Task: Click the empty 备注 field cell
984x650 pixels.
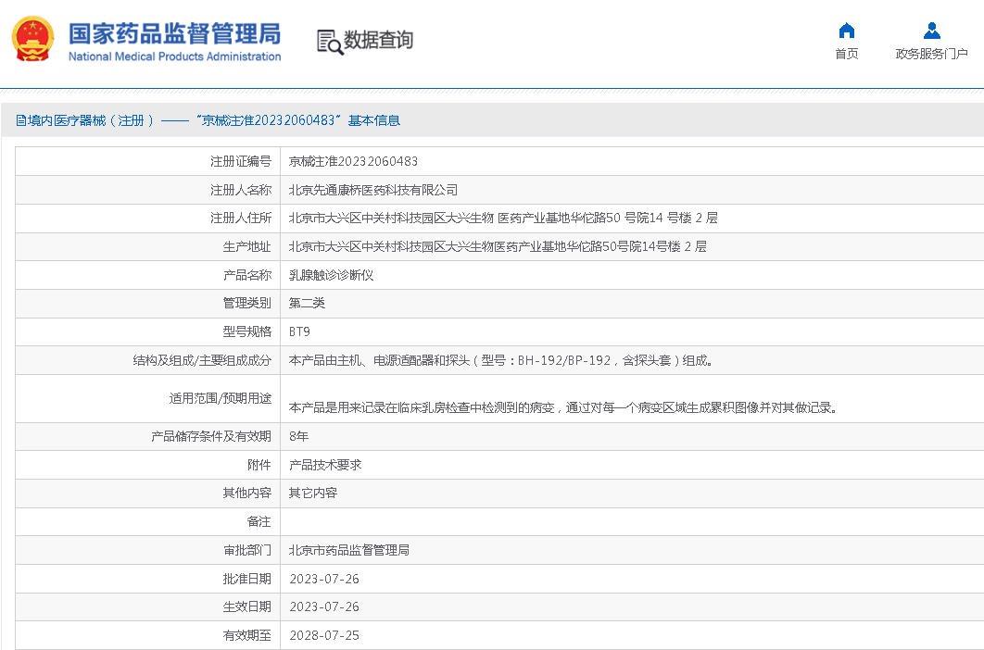Action: tap(630, 522)
